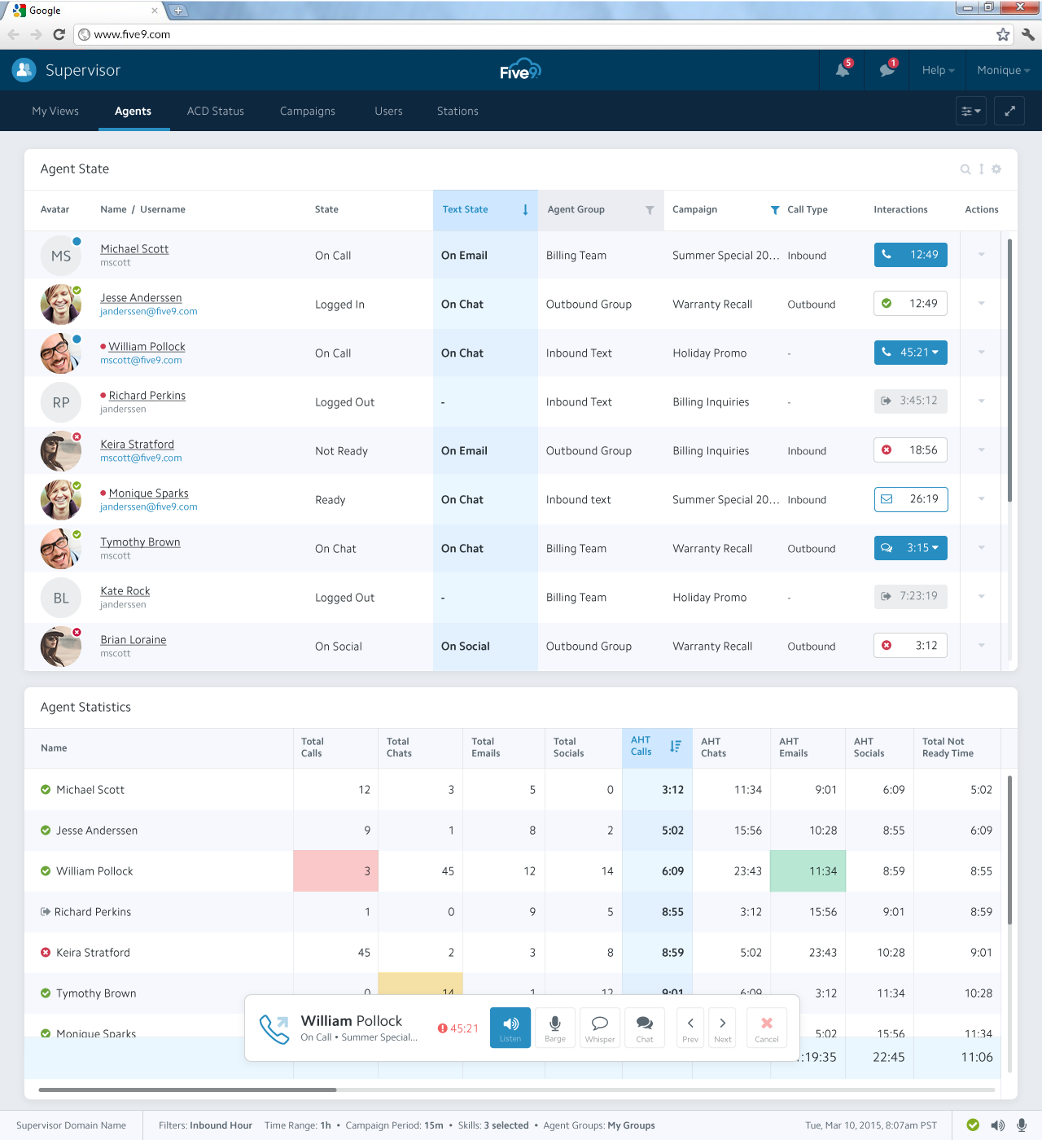Open actions dropdown for Keira Stratford
1042x1140 pixels.
[981, 450]
